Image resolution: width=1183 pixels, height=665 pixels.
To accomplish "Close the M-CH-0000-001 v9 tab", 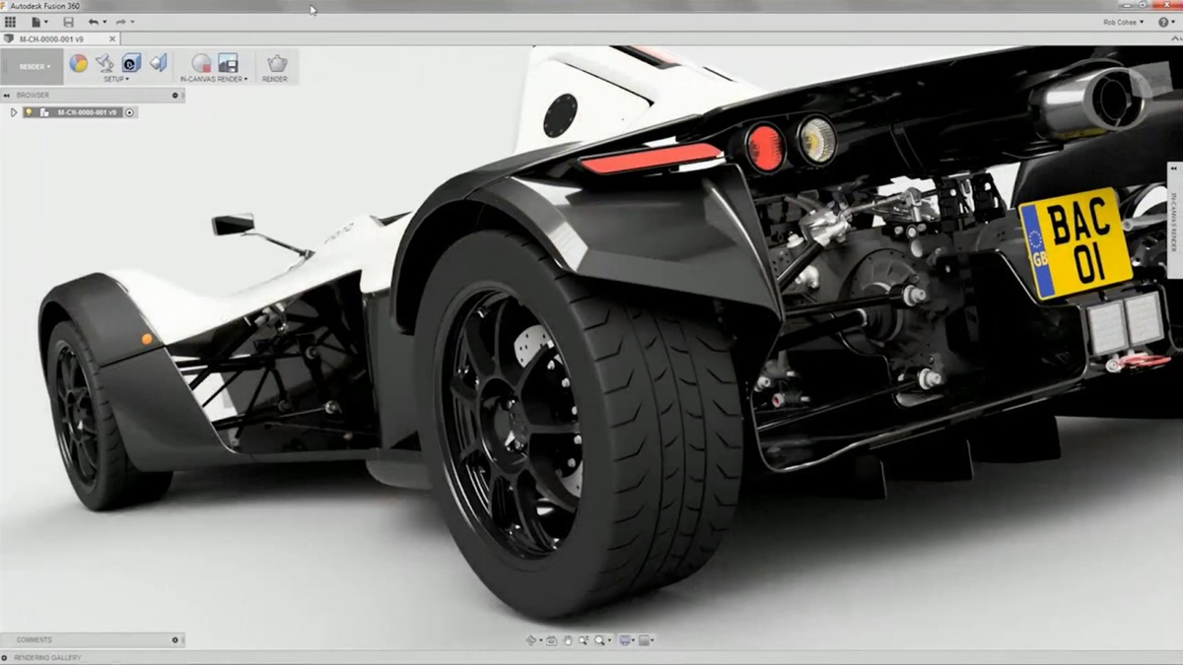I will point(112,39).
